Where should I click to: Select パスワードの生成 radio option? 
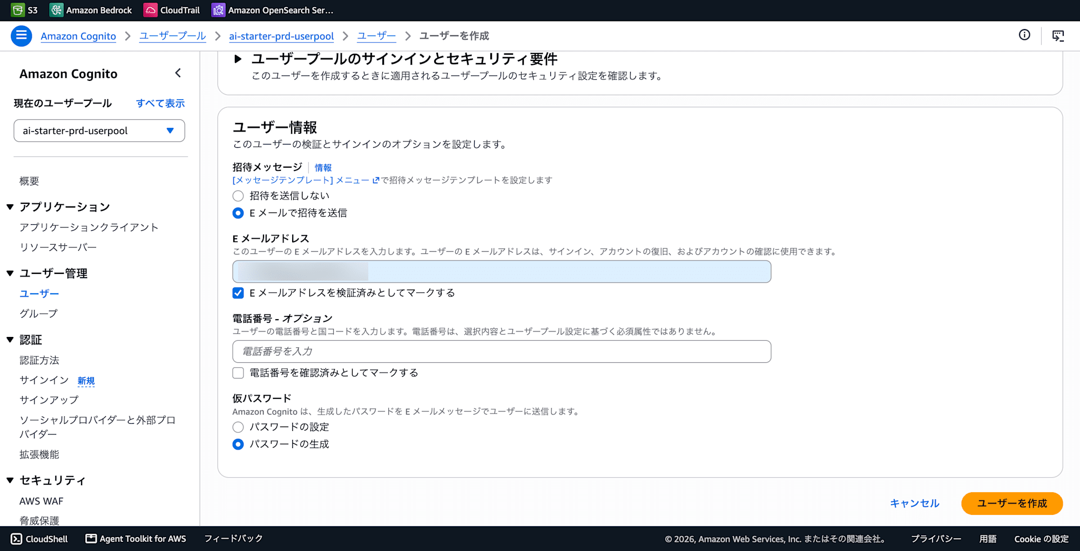point(238,444)
